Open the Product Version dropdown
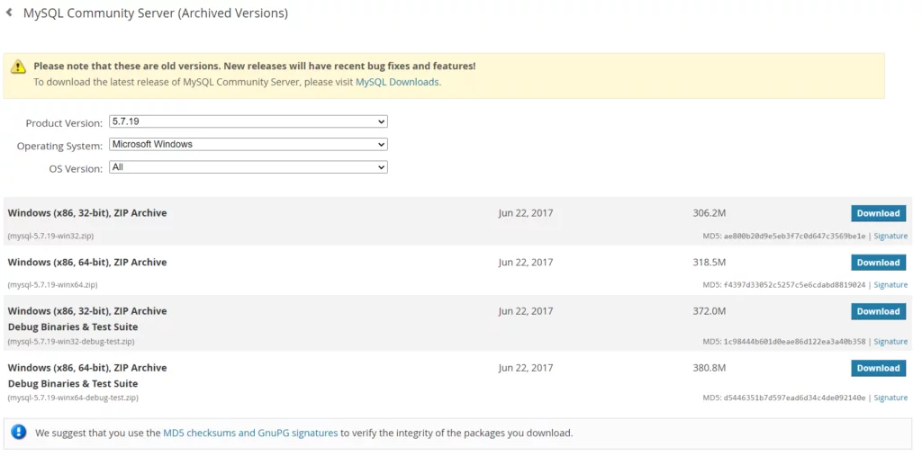Viewport: 922px width, 456px height. pyautogui.click(x=249, y=121)
